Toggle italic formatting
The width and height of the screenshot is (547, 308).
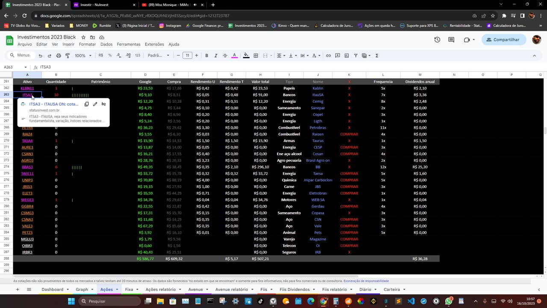[x=216, y=56]
